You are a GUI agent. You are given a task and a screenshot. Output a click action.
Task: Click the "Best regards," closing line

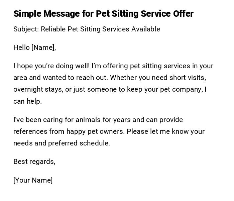click(x=34, y=162)
